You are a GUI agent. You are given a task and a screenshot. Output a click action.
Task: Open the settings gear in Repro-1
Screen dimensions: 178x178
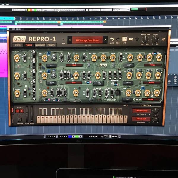click(164, 39)
